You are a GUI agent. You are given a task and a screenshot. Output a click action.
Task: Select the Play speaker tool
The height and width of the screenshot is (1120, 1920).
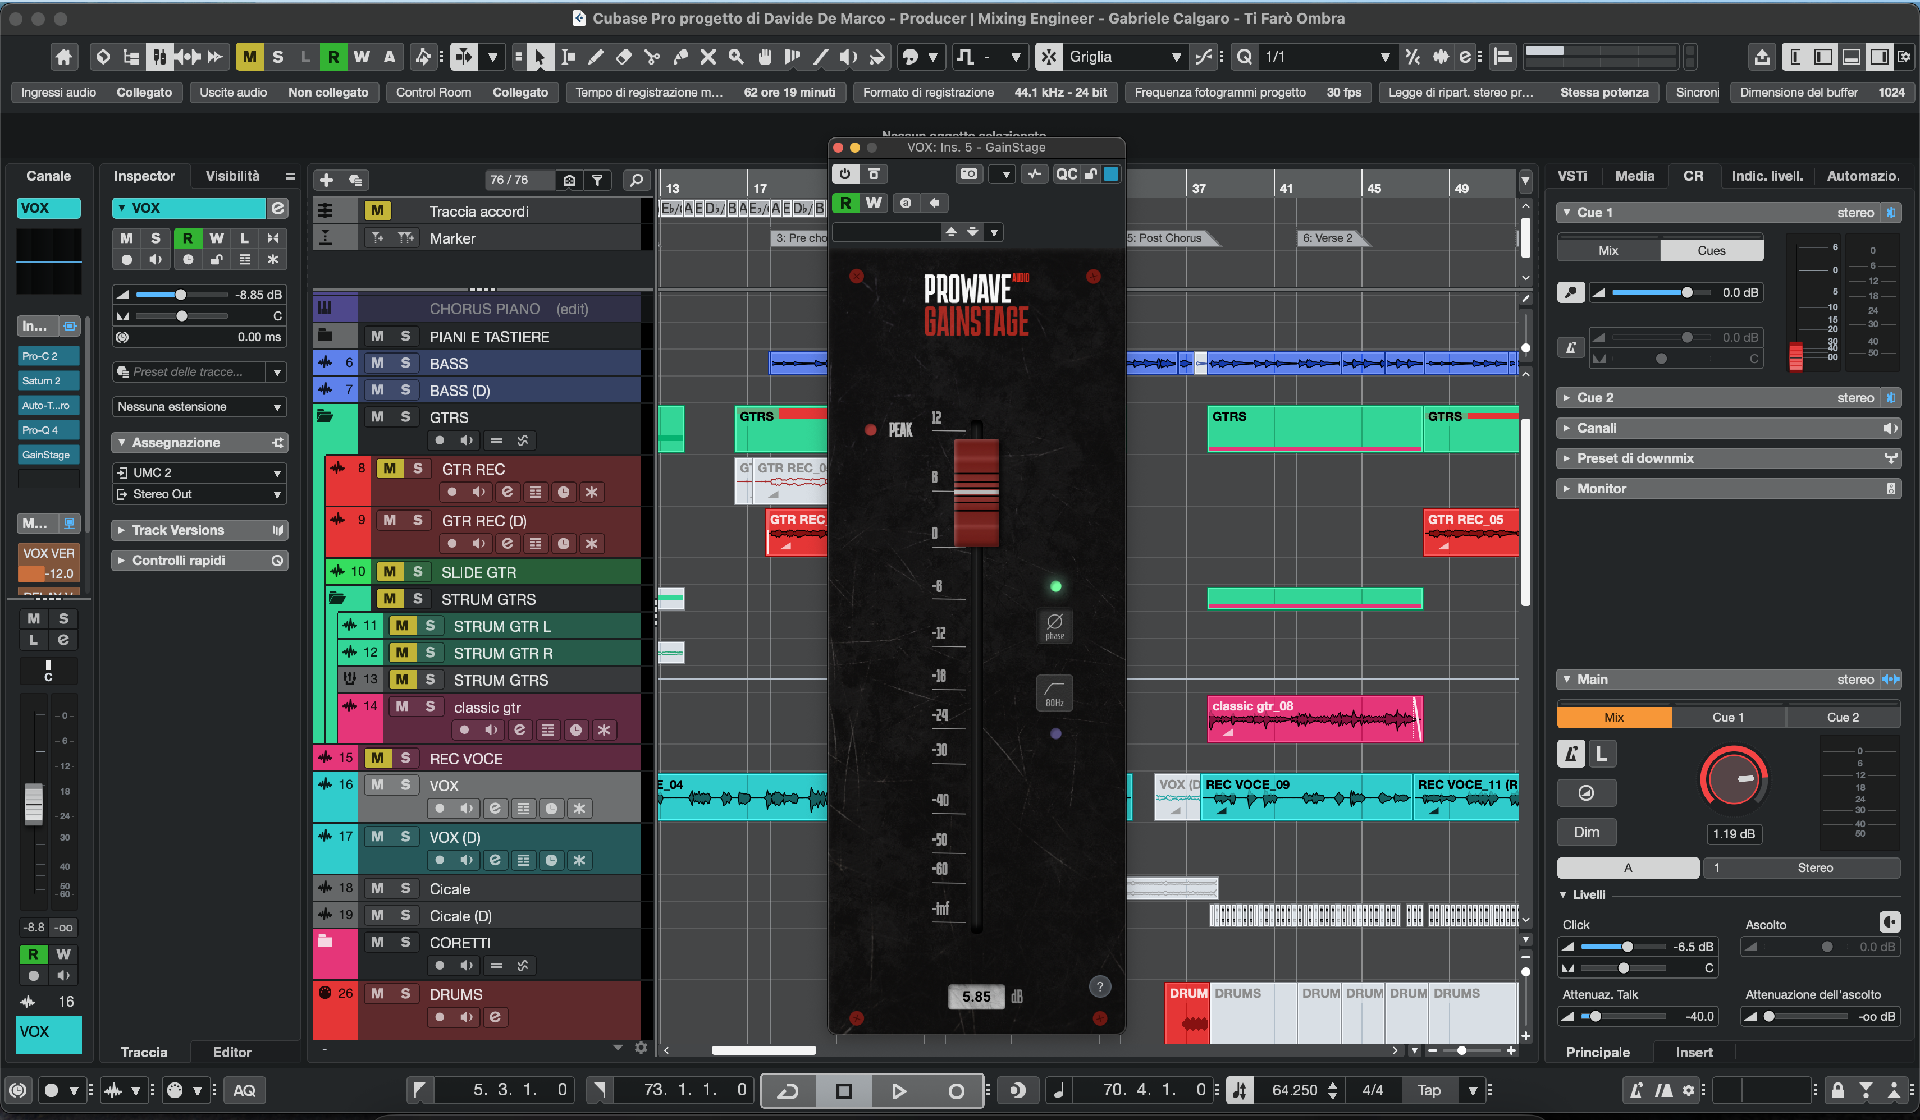click(x=848, y=56)
